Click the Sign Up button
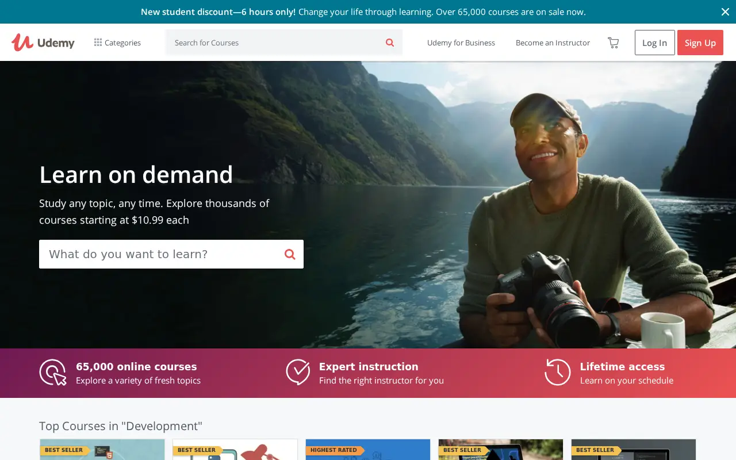This screenshot has height=460, width=736. point(700,43)
